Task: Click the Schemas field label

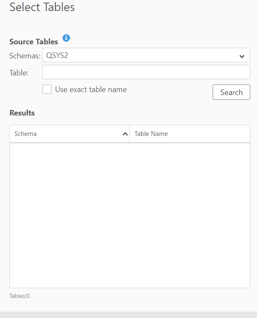Action: pos(25,56)
